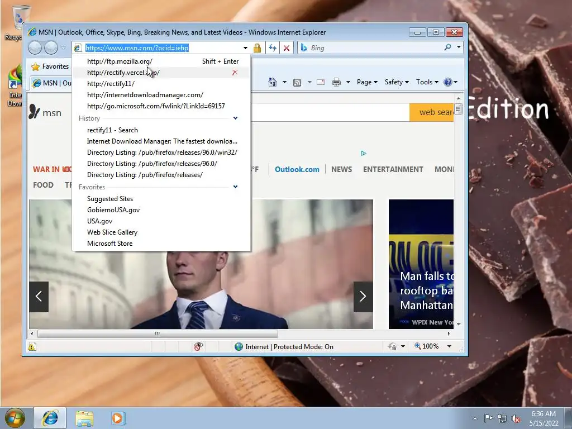Open the Print options dropdown arrow
Screen dimensions: 572x429
click(348, 82)
